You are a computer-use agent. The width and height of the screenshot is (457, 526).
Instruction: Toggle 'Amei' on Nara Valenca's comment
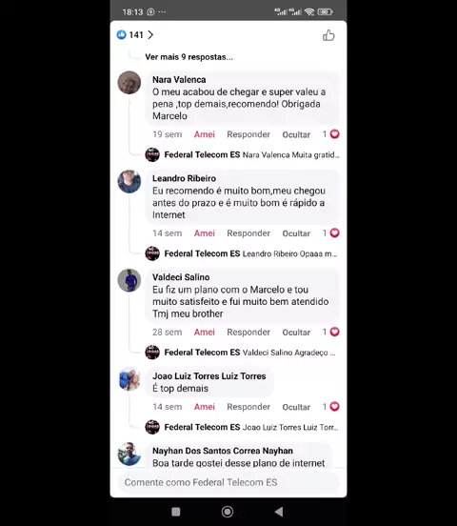[x=204, y=134]
